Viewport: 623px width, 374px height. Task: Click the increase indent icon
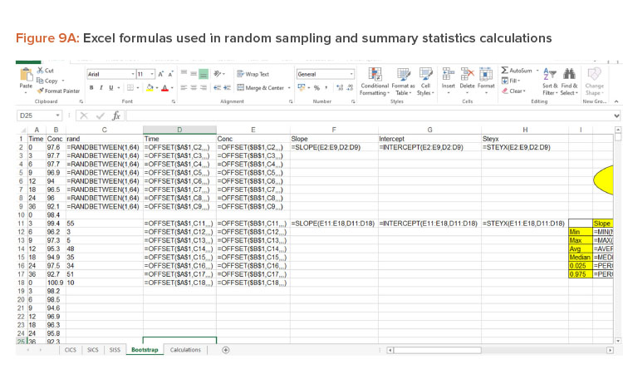point(228,88)
